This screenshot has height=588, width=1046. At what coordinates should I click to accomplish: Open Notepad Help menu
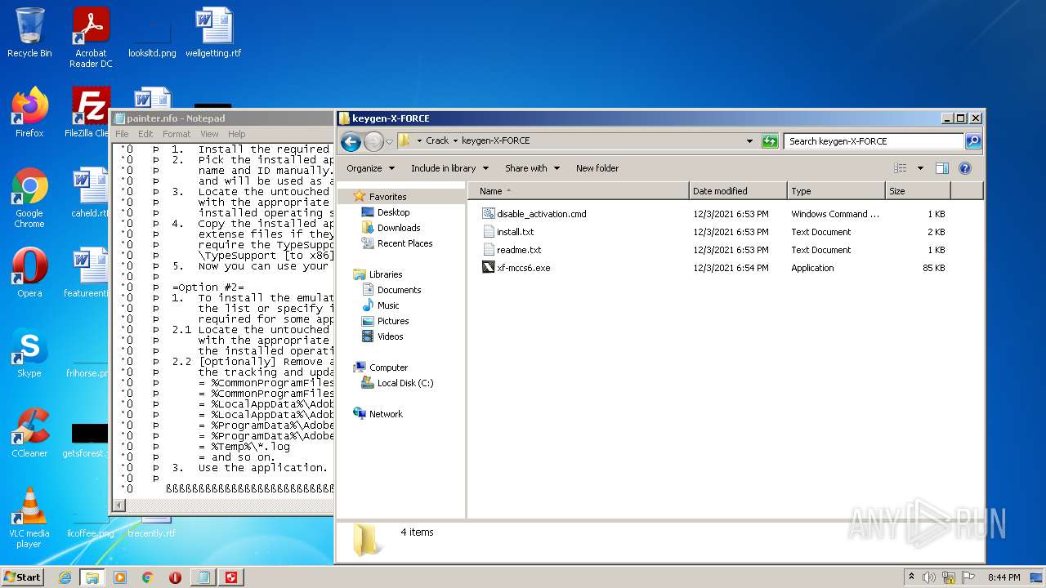[x=237, y=134]
